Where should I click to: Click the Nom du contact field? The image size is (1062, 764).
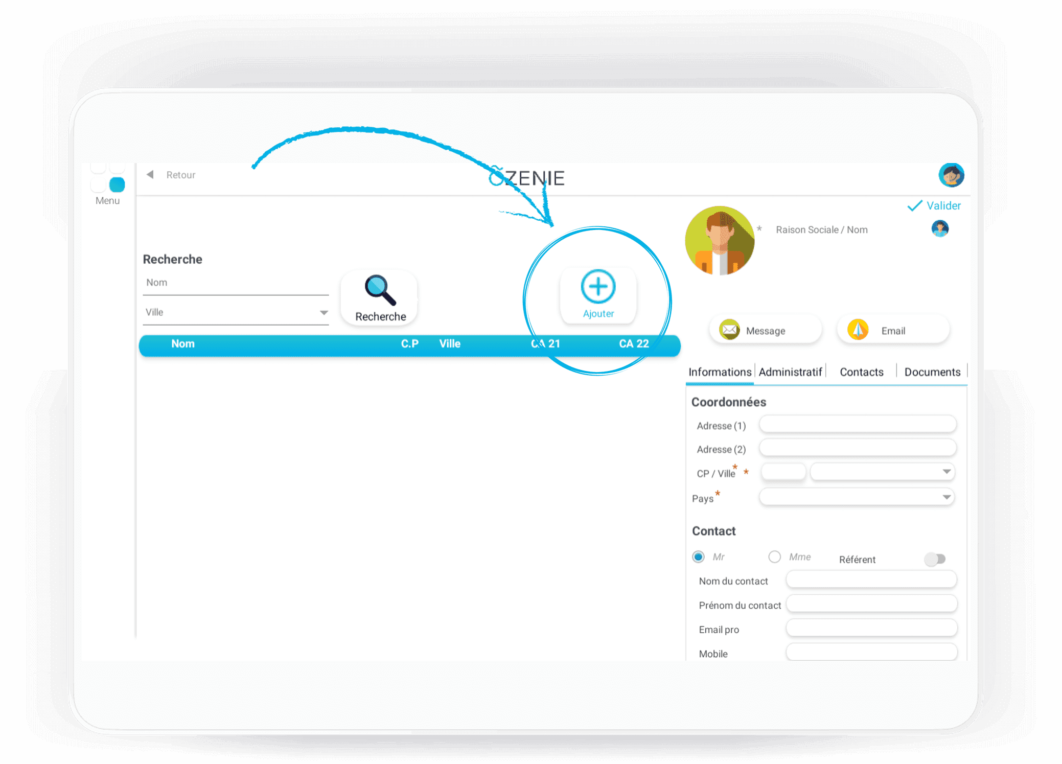871,580
